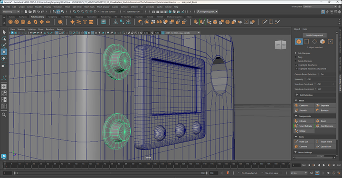This screenshot has height=178, width=342.
Task: Create a polygon cylinder from the shelf
Action: click(23, 22)
